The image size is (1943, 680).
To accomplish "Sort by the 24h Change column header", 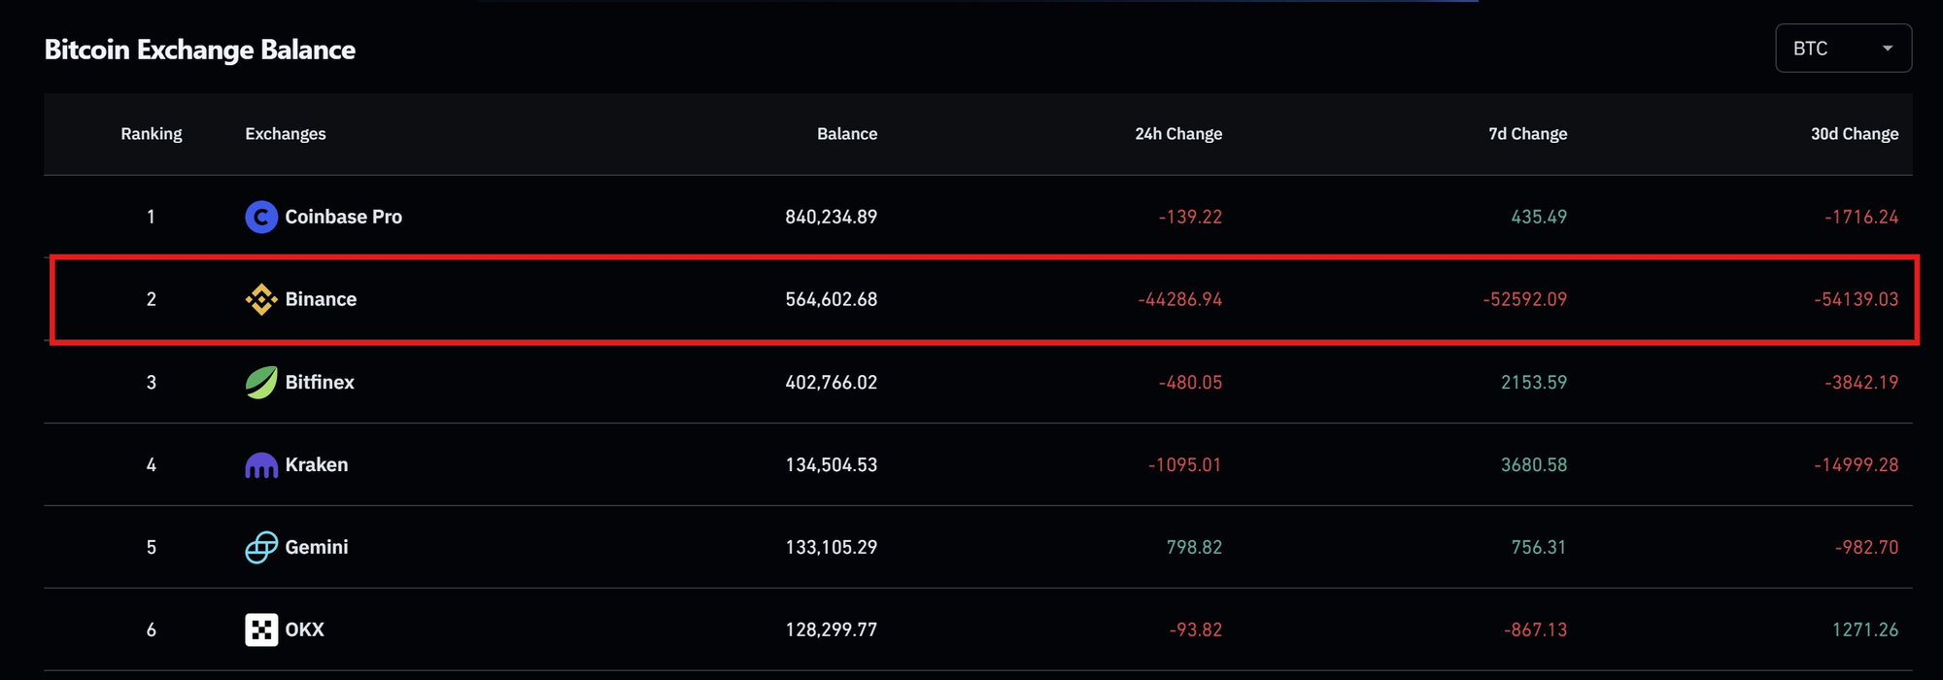I will [1178, 134].
